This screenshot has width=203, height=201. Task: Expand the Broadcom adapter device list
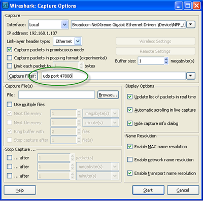(x=191, y=25)
